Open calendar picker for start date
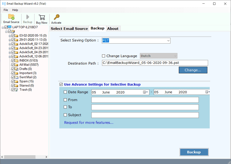The width and height of the screenshot is (231, 164). (145, 92)
